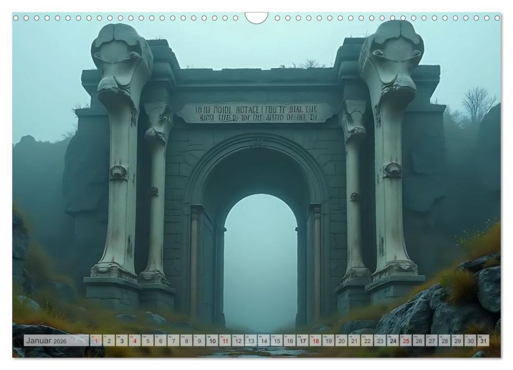
Task: Select day 11 in the calendar strip
Action: pyautogui.click(x=225, y=340)
